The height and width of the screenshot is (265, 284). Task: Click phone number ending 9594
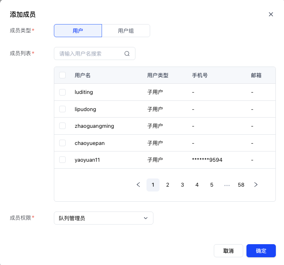(207, 160)
